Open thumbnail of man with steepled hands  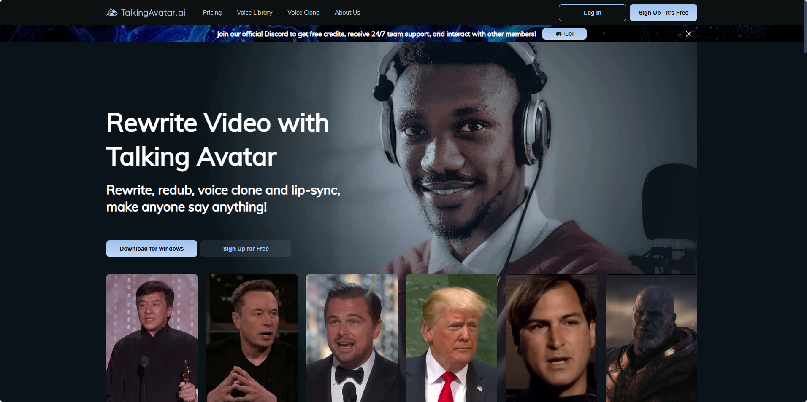(x=252, y=338)
